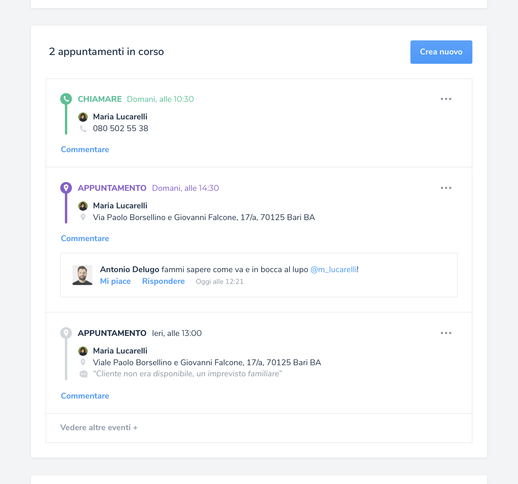Click Commentare under the call event
This screenshot has height=484, width=518.
coord(85,150)
